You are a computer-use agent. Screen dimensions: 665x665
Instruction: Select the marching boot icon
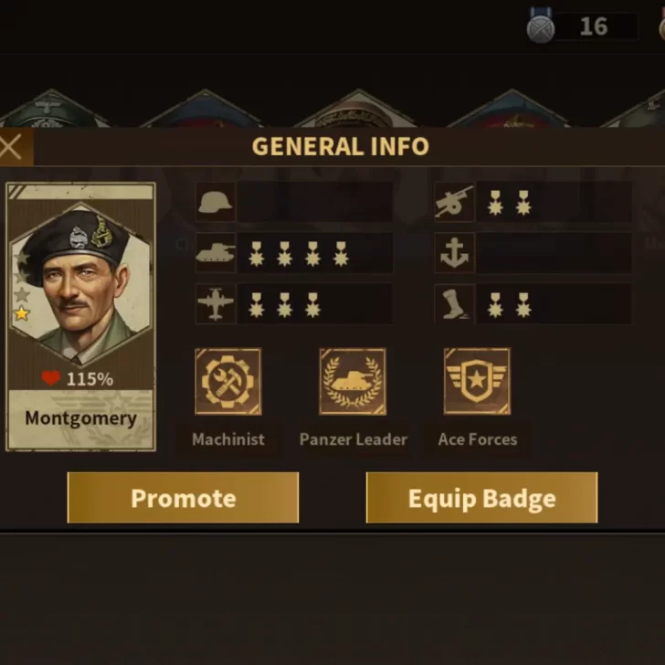click(454, 303)
